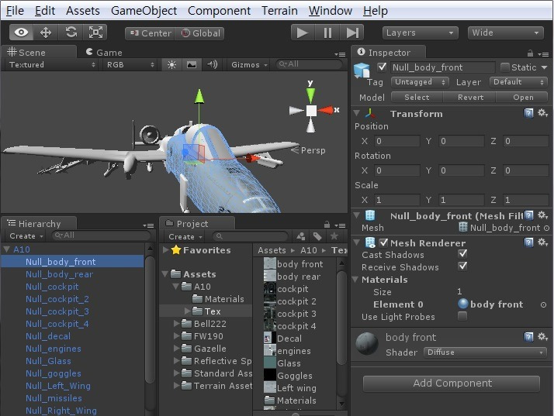Click Scale Y input field
The image size is (554, 416).
(461, 200)
